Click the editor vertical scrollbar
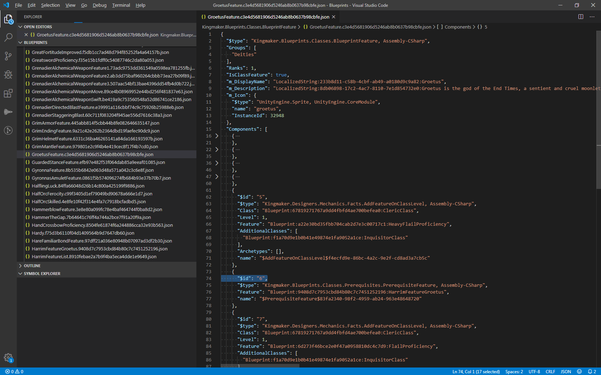 coord(598,109)
